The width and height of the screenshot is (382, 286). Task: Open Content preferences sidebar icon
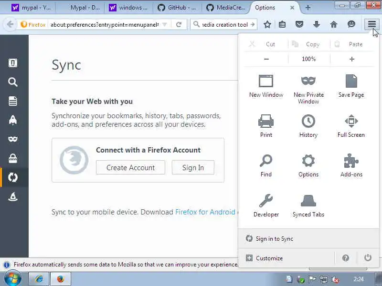13,101
